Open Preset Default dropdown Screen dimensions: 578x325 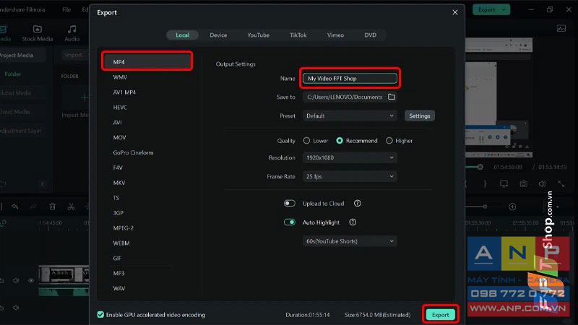350,116
